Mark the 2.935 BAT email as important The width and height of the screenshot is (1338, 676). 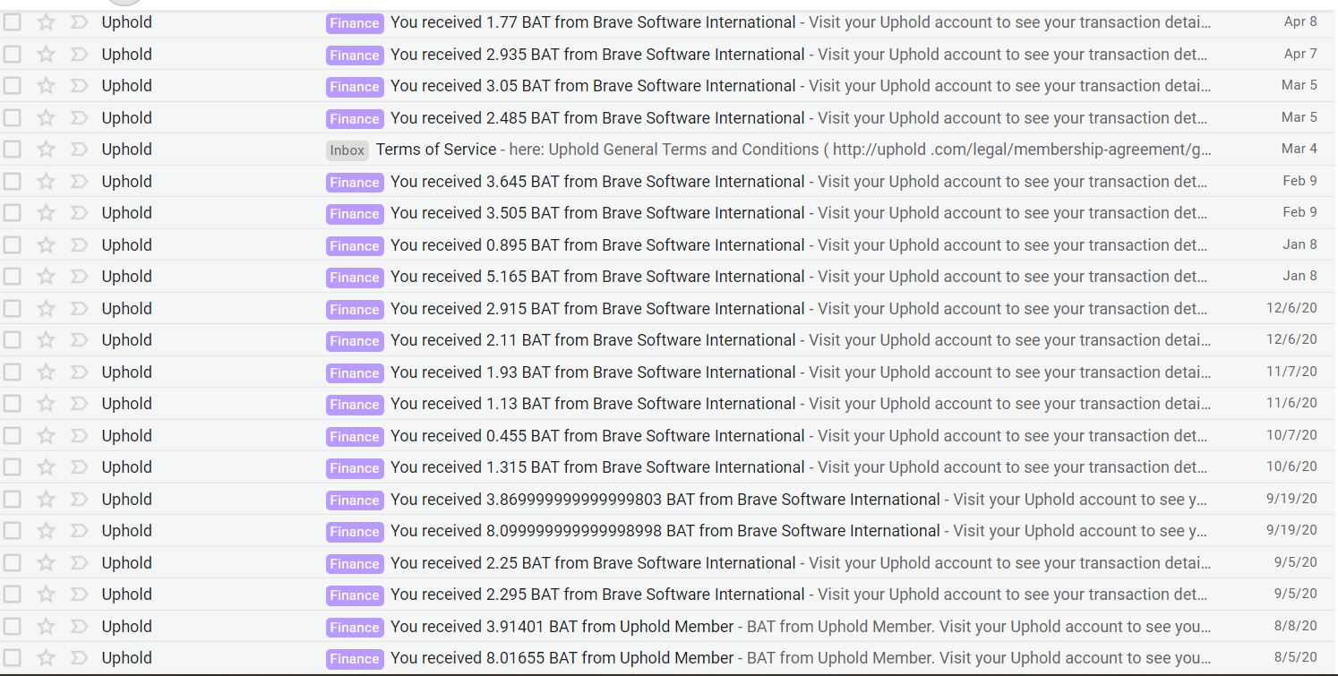coord(79,55)
